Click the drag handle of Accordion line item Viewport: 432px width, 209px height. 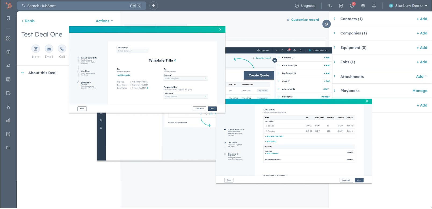click(x=266, y=131)
